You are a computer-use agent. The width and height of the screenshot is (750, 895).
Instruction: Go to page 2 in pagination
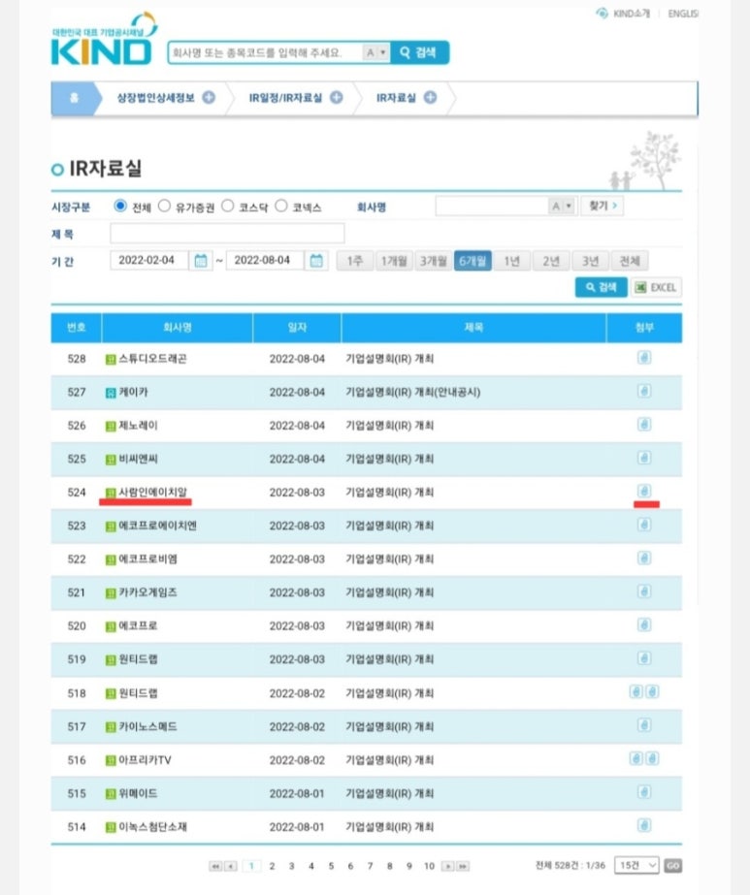point(272,866)
